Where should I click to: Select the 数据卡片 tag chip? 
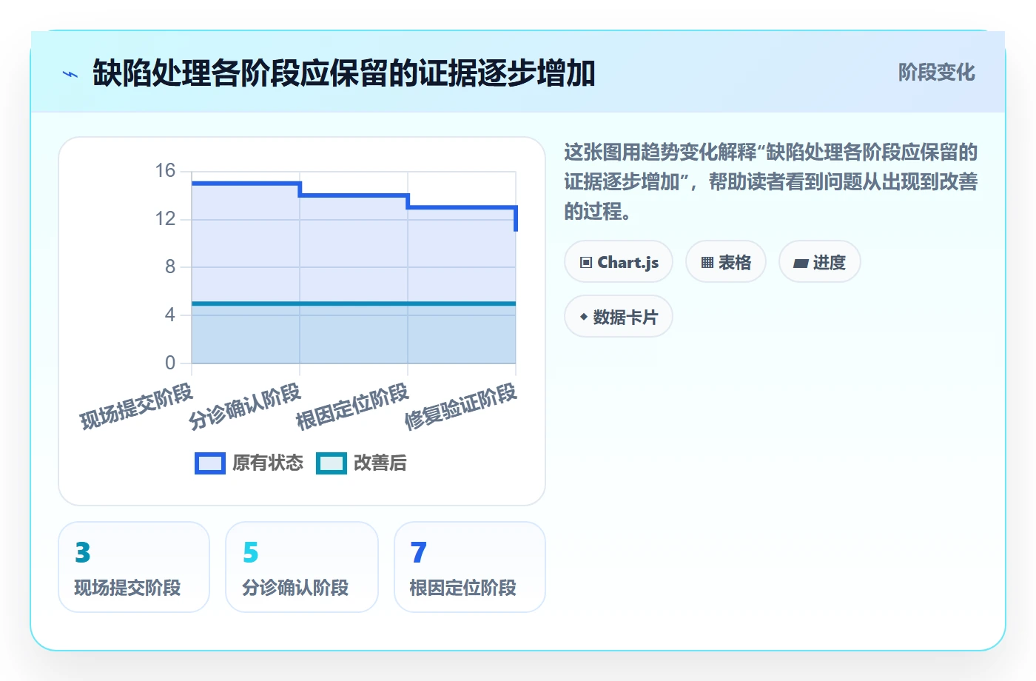619,317
